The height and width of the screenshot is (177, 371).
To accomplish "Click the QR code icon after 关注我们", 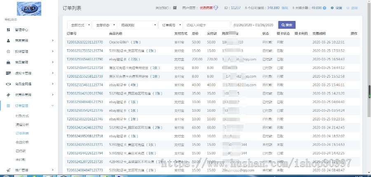I will 175,8.
